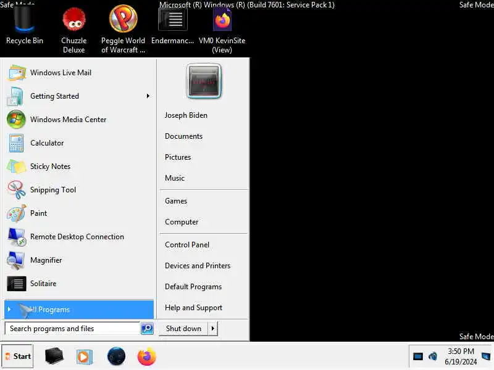Expand the Getting Started submenu arrow
This screenshot has height=370, width=494.
(x=148, y=96)
